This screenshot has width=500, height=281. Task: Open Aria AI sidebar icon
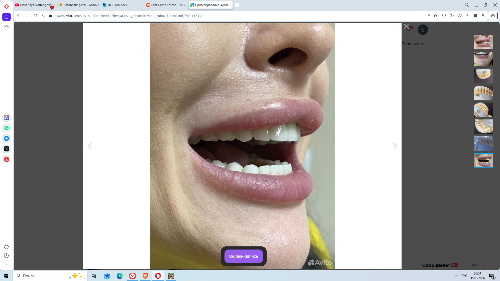click(x=7, y=118)
